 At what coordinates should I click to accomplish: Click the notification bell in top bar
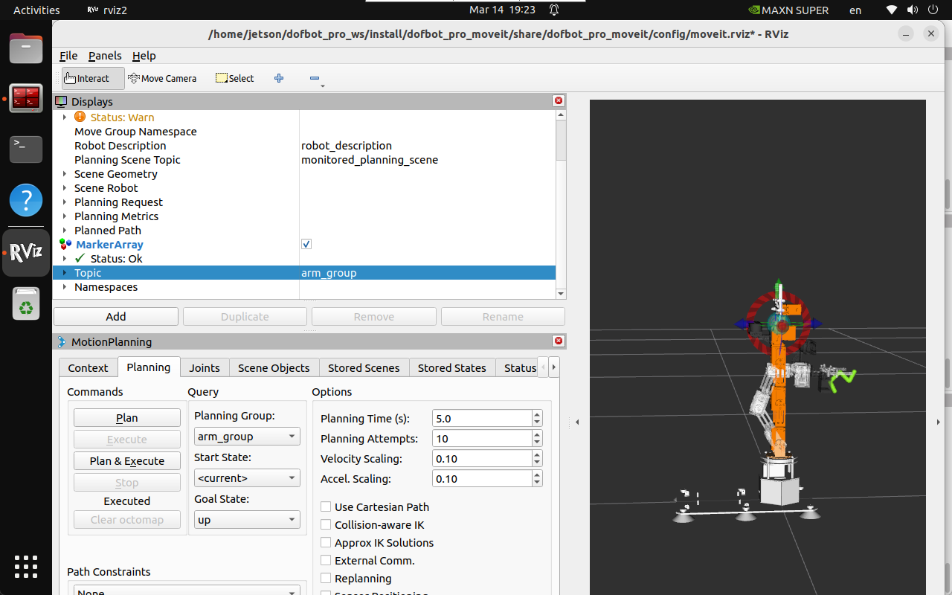coord(554,10)
